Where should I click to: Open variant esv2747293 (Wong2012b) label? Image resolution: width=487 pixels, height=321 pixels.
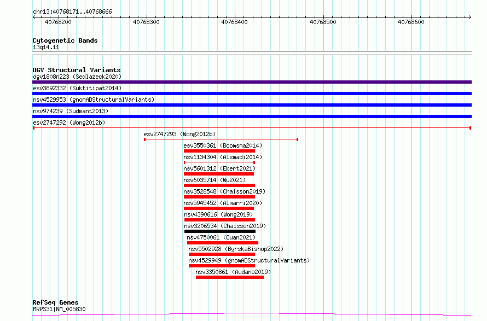coord(179,134)
